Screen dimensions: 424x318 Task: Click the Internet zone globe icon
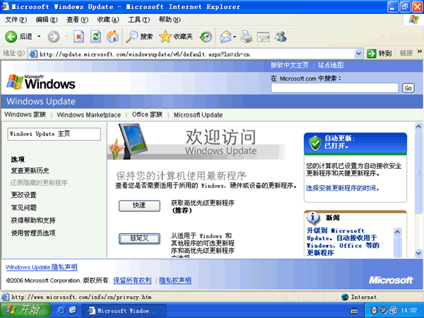pos(345,298)
